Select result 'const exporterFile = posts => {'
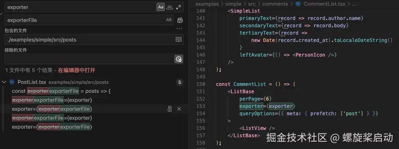 [61, 91]
